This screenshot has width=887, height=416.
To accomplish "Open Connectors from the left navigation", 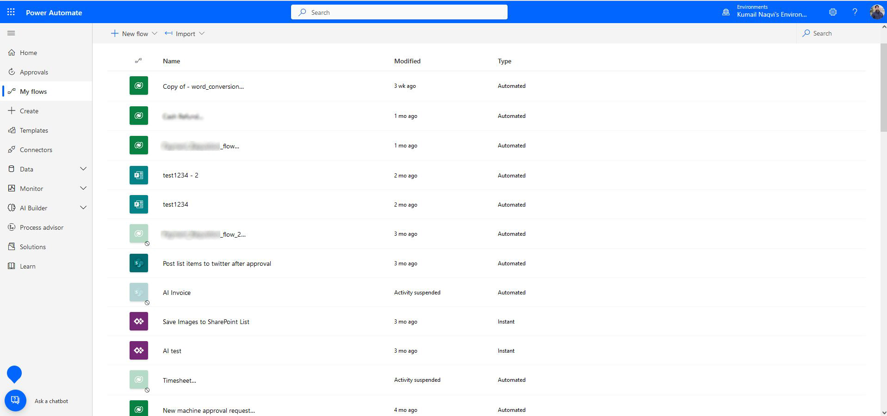I will pyautogui.click(x=36, y=150).
